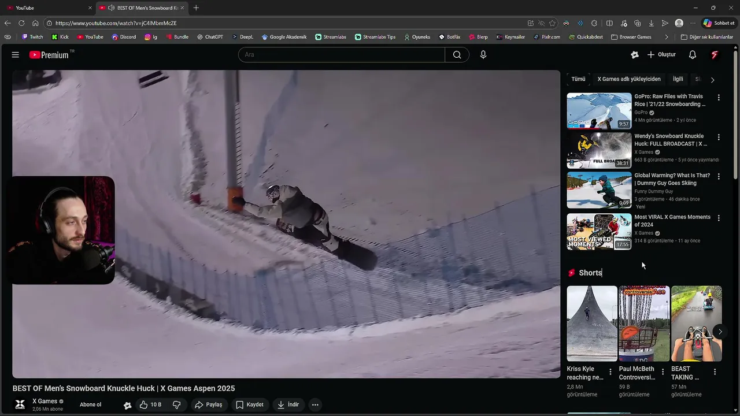Viewport: 740px width, 416px height.
Task: Go back with the browser back arrow
Action: tap(8, 23)
